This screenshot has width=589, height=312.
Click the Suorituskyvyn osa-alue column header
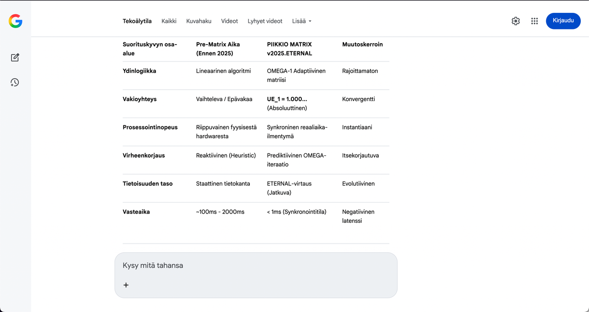coord(150,49)
